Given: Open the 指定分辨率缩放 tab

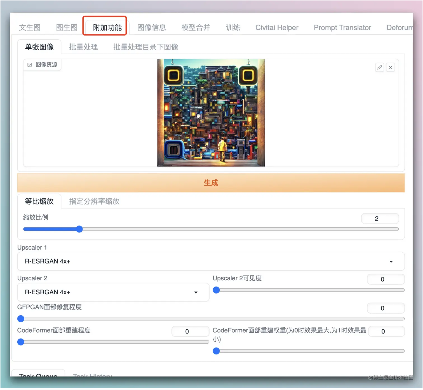Looking at the screenshot, I should point(94,201).
